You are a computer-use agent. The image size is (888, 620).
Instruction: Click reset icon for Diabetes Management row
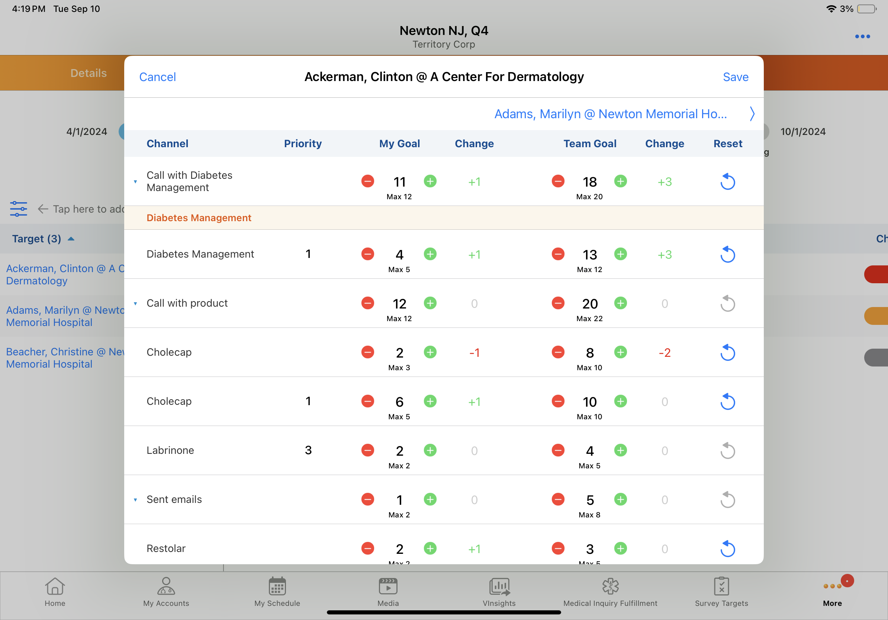[x=727, y=254]
